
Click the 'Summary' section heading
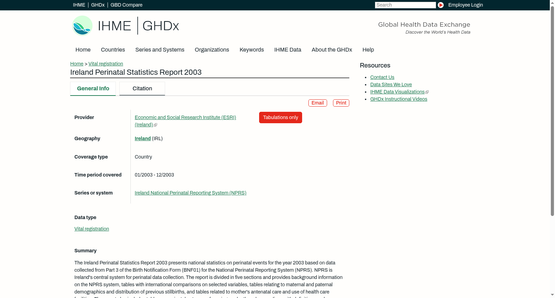coord(85,251)
